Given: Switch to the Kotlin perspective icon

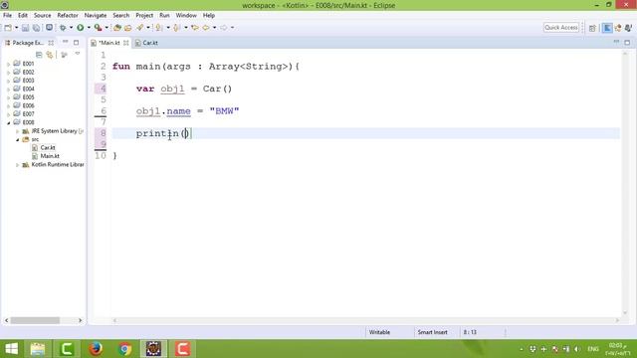Looking at the screenshot, I should 607,28.
